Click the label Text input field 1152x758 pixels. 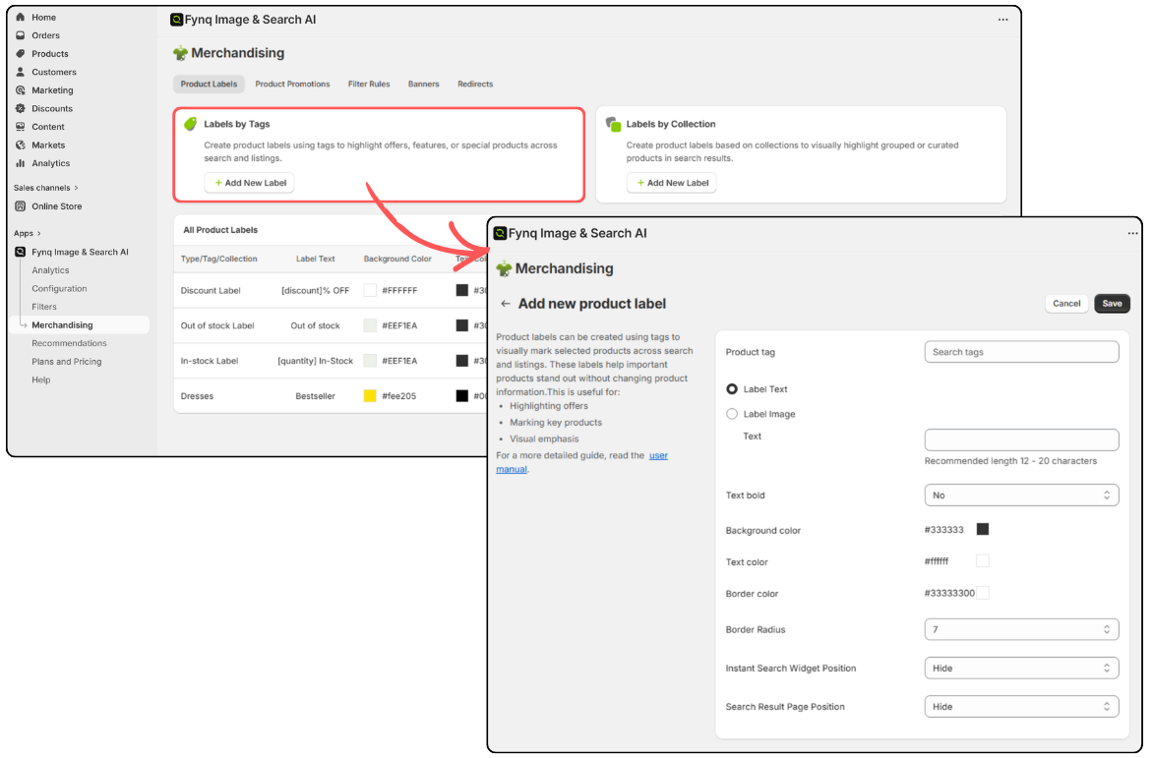point(1021,440)
